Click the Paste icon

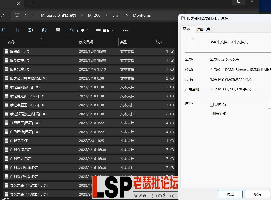[x=16, y=30]
